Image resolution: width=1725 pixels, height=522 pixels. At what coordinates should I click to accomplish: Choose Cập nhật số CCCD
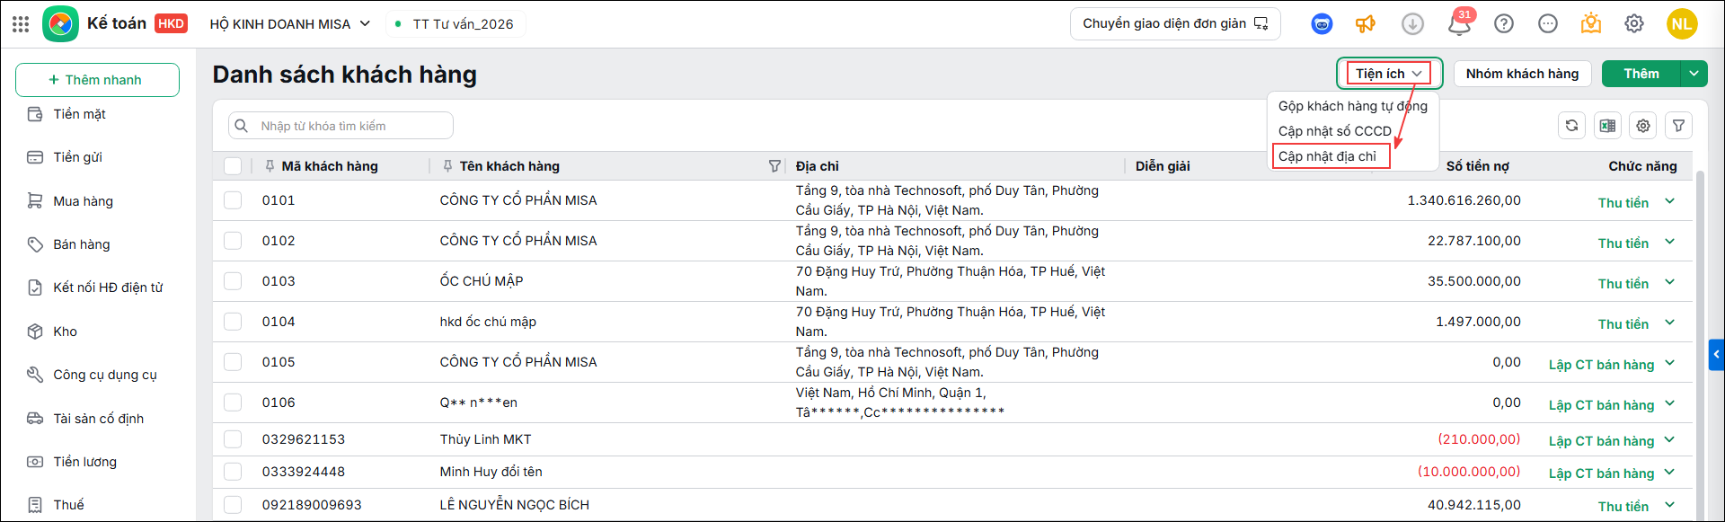click(x=1335, y=131)
